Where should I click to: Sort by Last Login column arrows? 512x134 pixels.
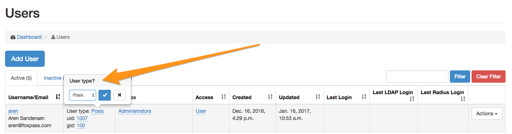[364, 97]
